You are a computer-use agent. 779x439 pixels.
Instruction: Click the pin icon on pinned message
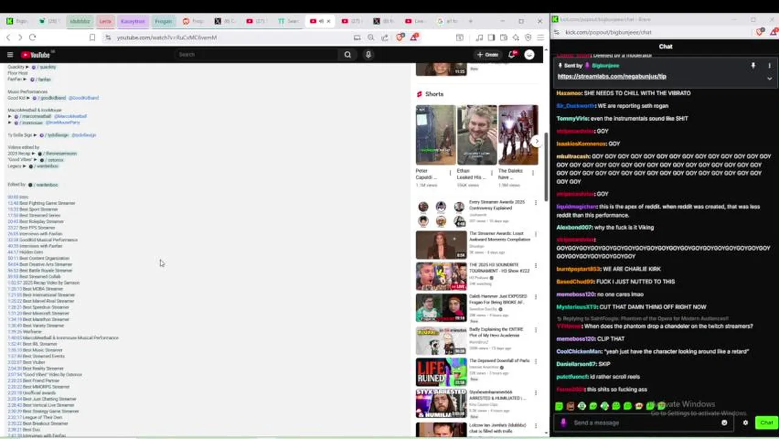click(x=753, y=65)
